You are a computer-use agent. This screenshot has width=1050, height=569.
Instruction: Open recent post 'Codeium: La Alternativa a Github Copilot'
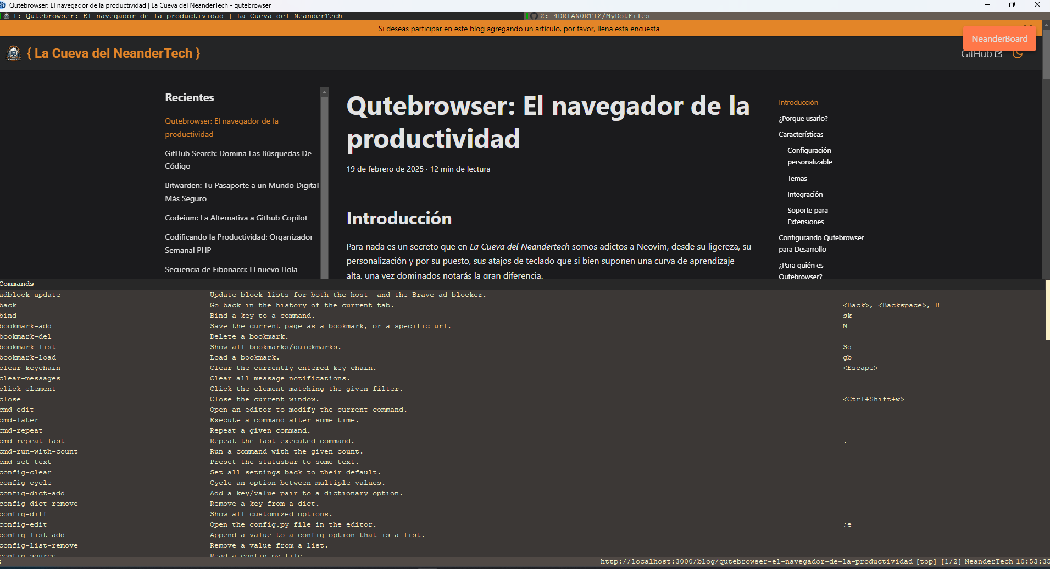pyautogui.click(x=236, y=218)
